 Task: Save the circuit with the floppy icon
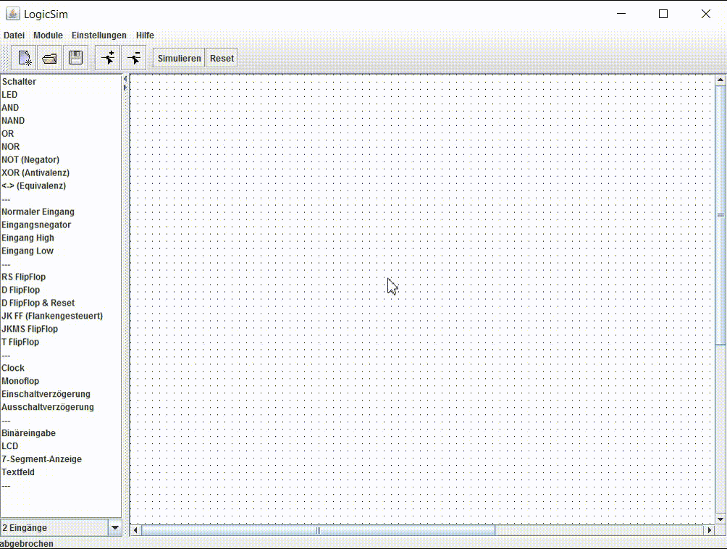(75, 58)
